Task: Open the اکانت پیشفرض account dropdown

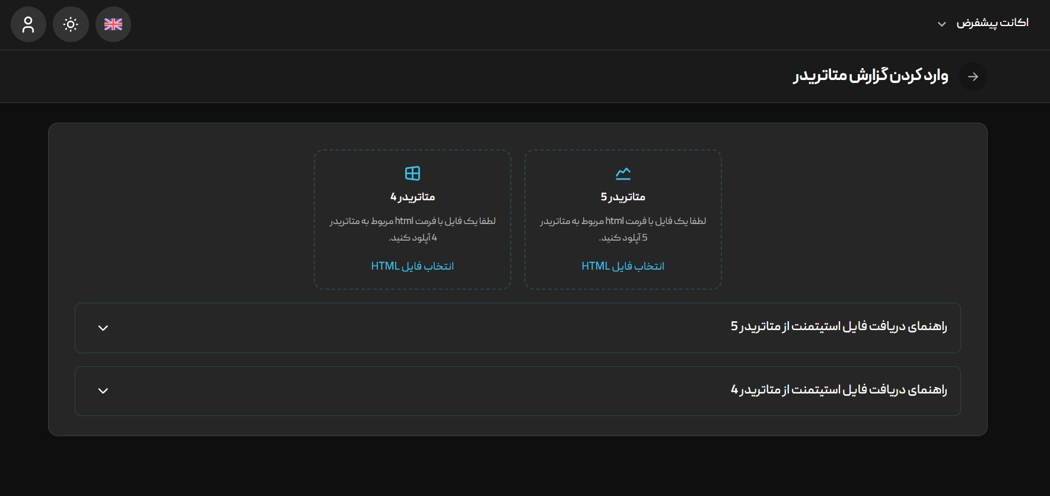Action: point(982,23)
